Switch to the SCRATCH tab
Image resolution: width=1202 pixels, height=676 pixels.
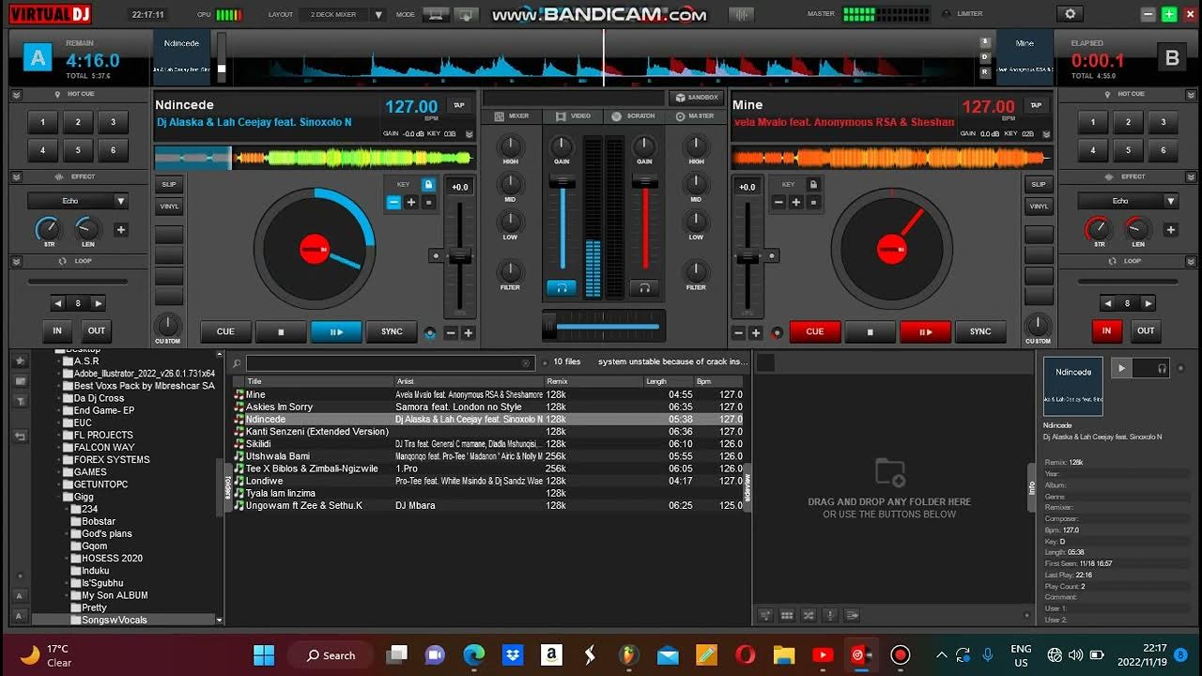click(634, 115)
